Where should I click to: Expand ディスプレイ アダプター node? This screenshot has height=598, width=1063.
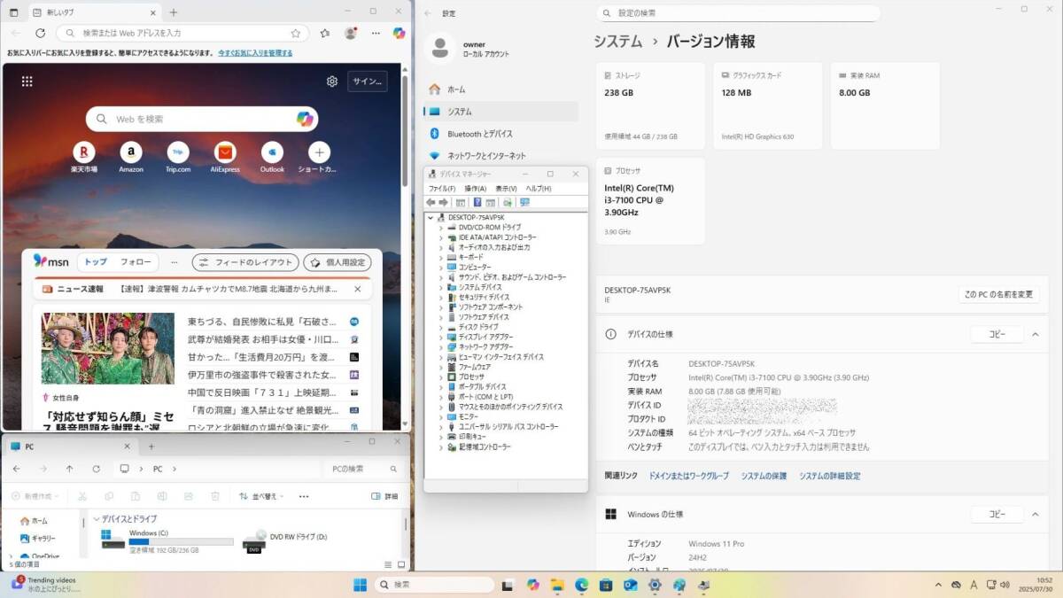tap(441, 337)
